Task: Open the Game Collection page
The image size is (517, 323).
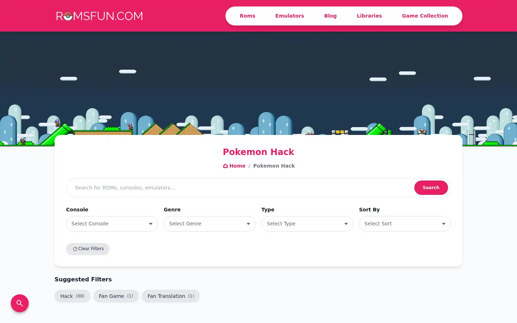Action: (425, 16)
